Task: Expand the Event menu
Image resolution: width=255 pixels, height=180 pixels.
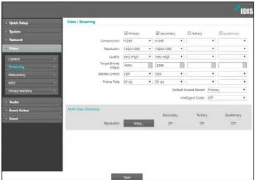Action: (32, 119)
